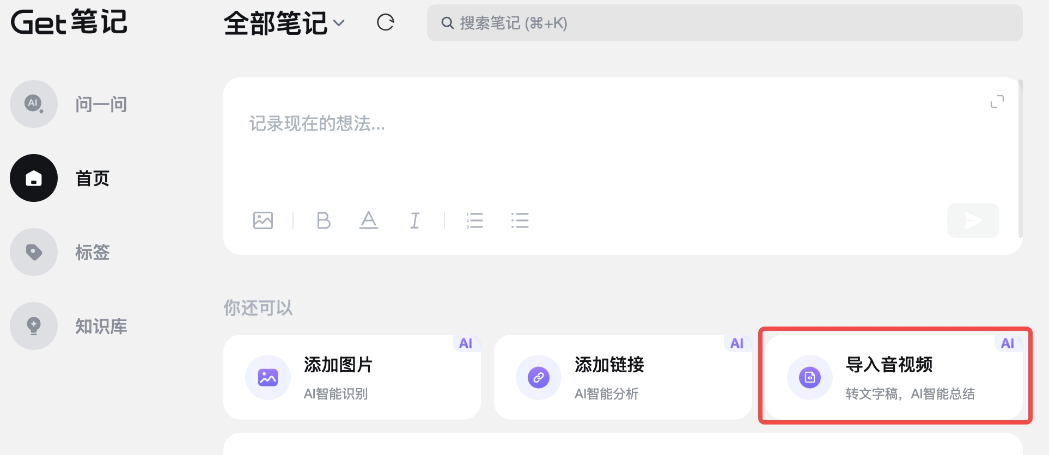Expand the note editor to fullscreen

(997, 102)
